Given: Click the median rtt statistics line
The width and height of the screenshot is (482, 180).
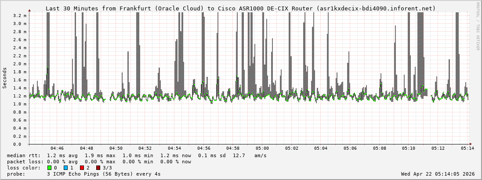Looking at the screenshot, I should point(137,155).
